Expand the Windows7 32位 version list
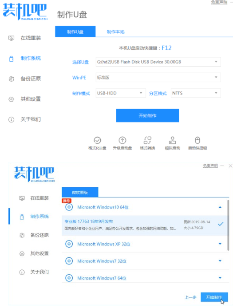The image size is (233, 308). tap(220, 261)
